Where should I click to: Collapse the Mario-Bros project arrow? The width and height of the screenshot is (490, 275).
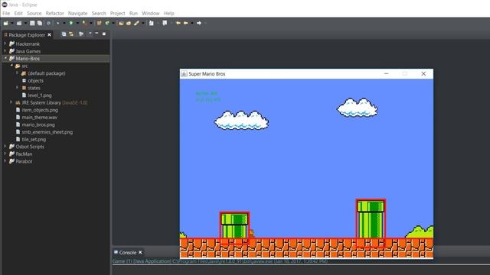pyautogui.click(x=5, y=58)
